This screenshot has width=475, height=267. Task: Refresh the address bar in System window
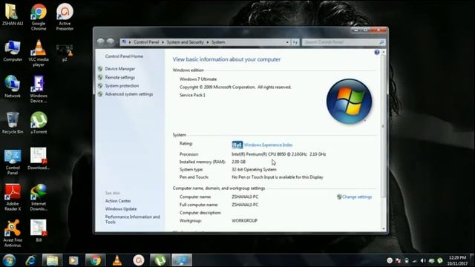coord(295,42)
